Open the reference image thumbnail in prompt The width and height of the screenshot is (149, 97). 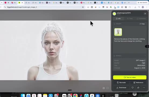pos(118,32)
